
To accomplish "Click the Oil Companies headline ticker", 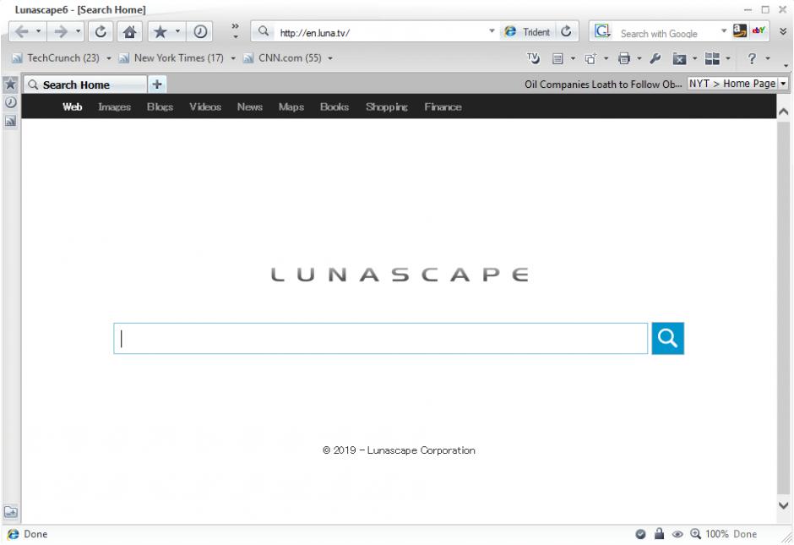I will tap(603, 84).
